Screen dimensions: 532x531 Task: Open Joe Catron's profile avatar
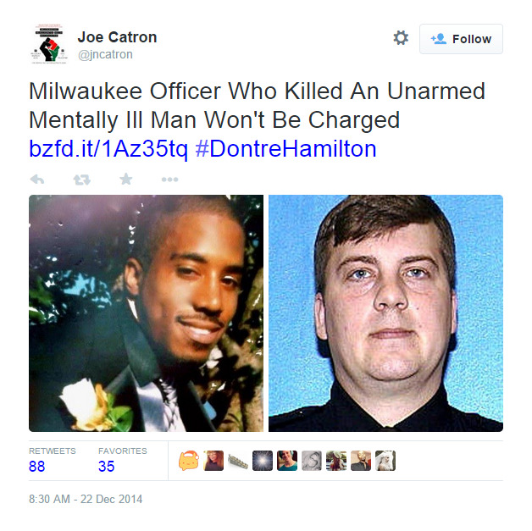click(x=49, y=44)
